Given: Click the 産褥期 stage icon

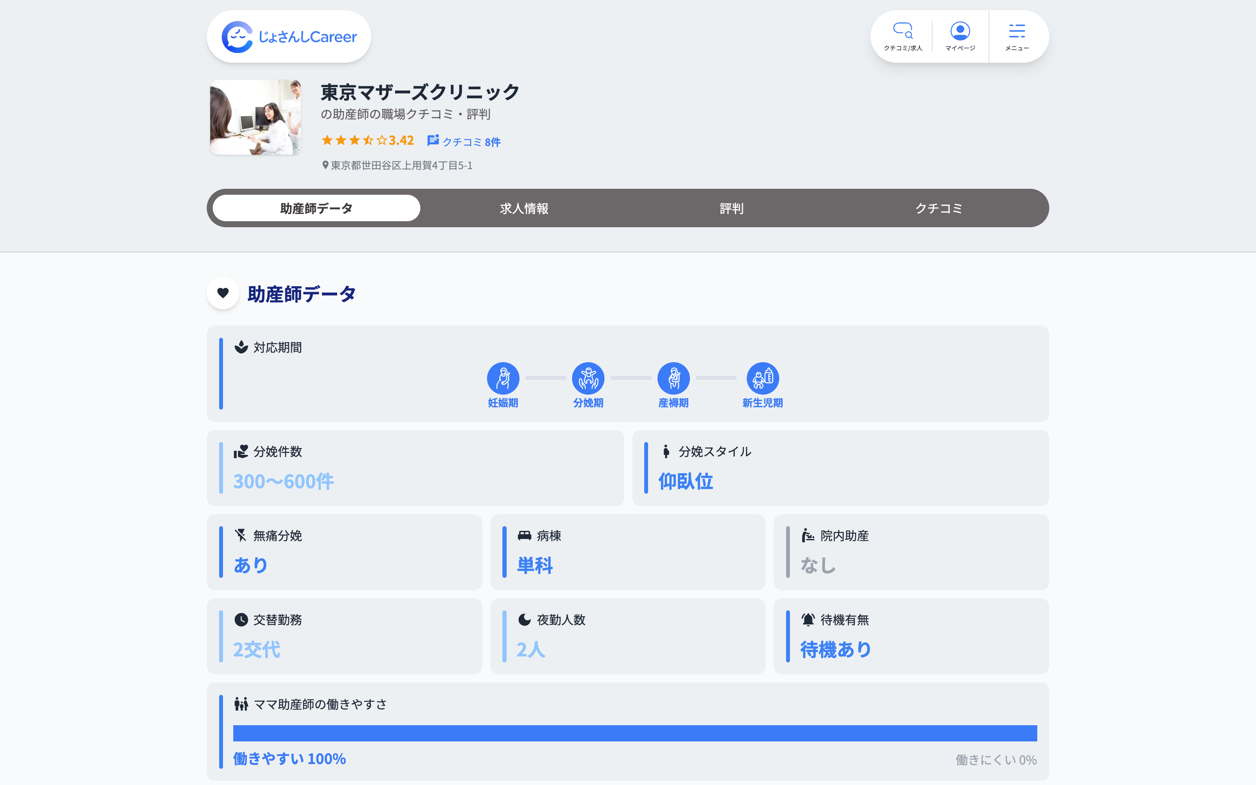Looking at the screenshot, I should (x=673, y=378).
